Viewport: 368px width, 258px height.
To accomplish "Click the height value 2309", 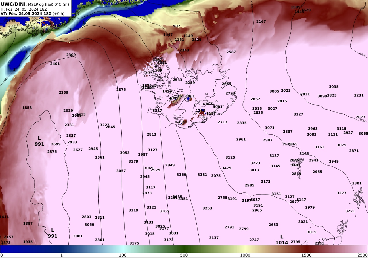I will 71,55.
